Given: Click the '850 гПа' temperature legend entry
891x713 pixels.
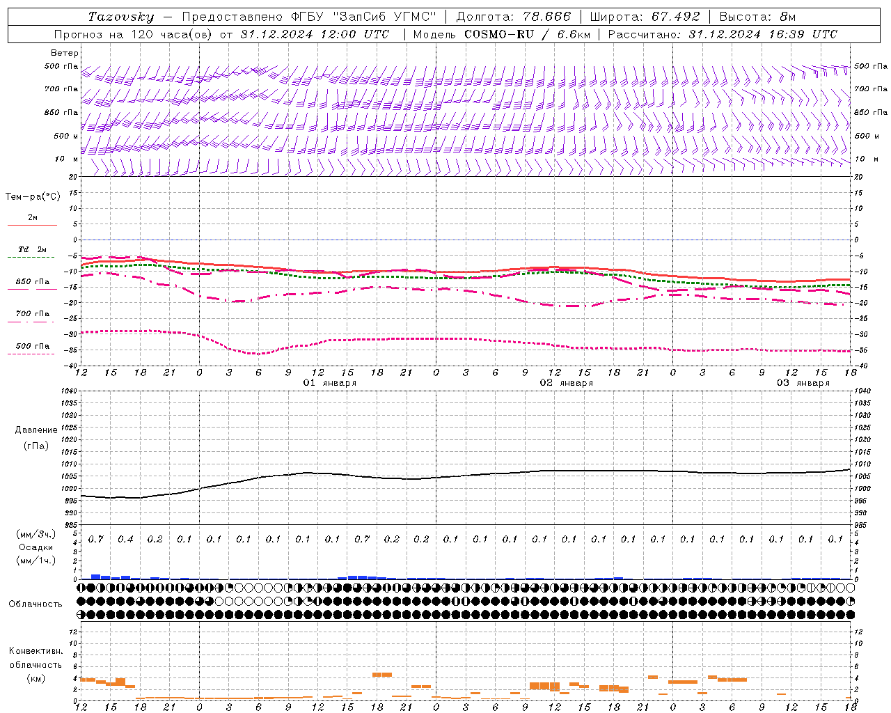Looking at the screenshot, I should click(32, 282).
